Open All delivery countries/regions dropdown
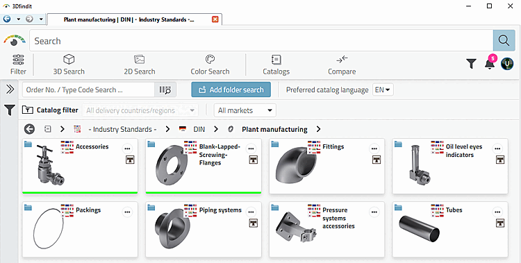The width and height of the screenshot is (521, 263). (140, 110)
